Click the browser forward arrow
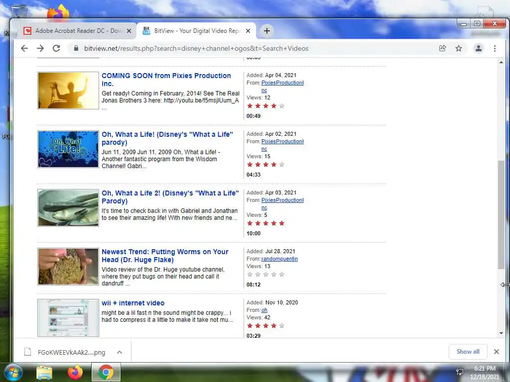The height and width of the screenshot is (382, 510). click(40, 48)
